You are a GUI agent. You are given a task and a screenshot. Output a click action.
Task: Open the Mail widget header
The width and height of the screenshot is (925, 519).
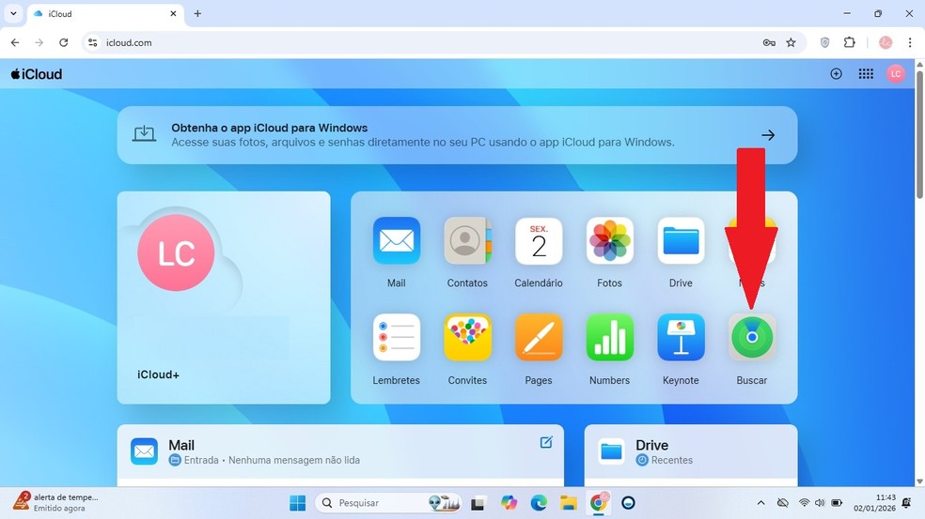339,451
